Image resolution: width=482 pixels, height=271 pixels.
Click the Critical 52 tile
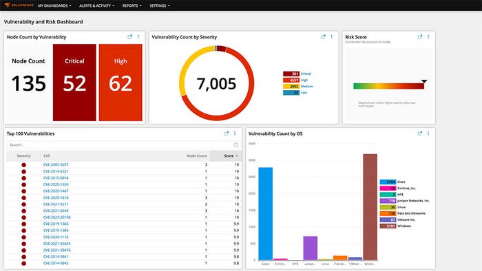tap(74, 83)
